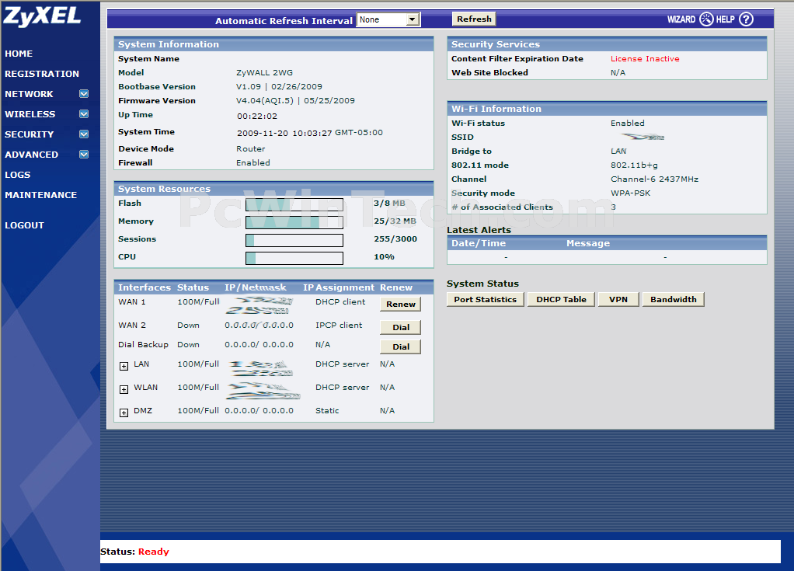Click the Sessions usage bar
This screenshot has width=794, height=571.
coord(294,240)
